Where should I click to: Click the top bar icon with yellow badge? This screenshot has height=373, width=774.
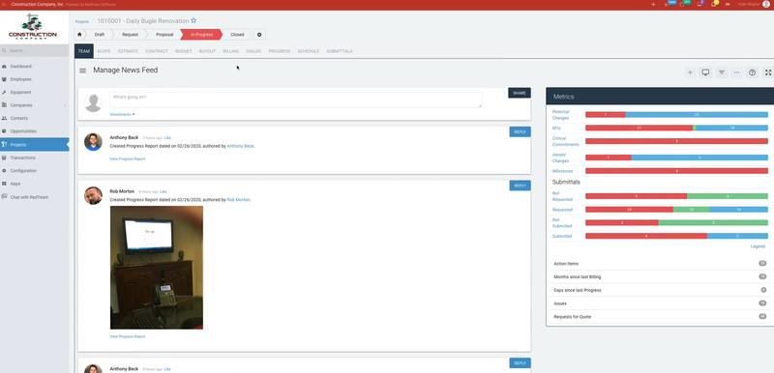(714, 4)
